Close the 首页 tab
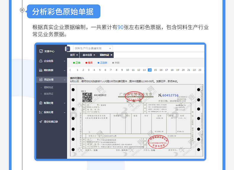 click(x=77, y=55)
